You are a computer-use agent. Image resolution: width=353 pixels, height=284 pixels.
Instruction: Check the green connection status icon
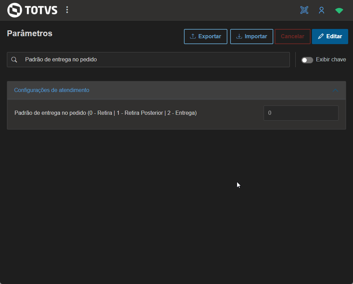(339, 11)
